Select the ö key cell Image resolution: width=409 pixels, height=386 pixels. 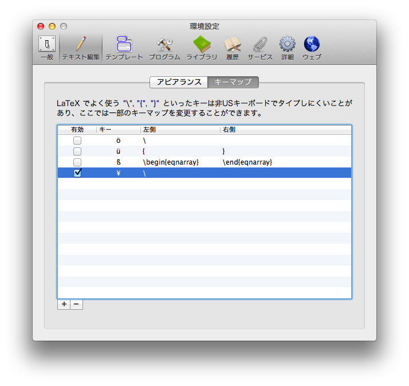119,141
